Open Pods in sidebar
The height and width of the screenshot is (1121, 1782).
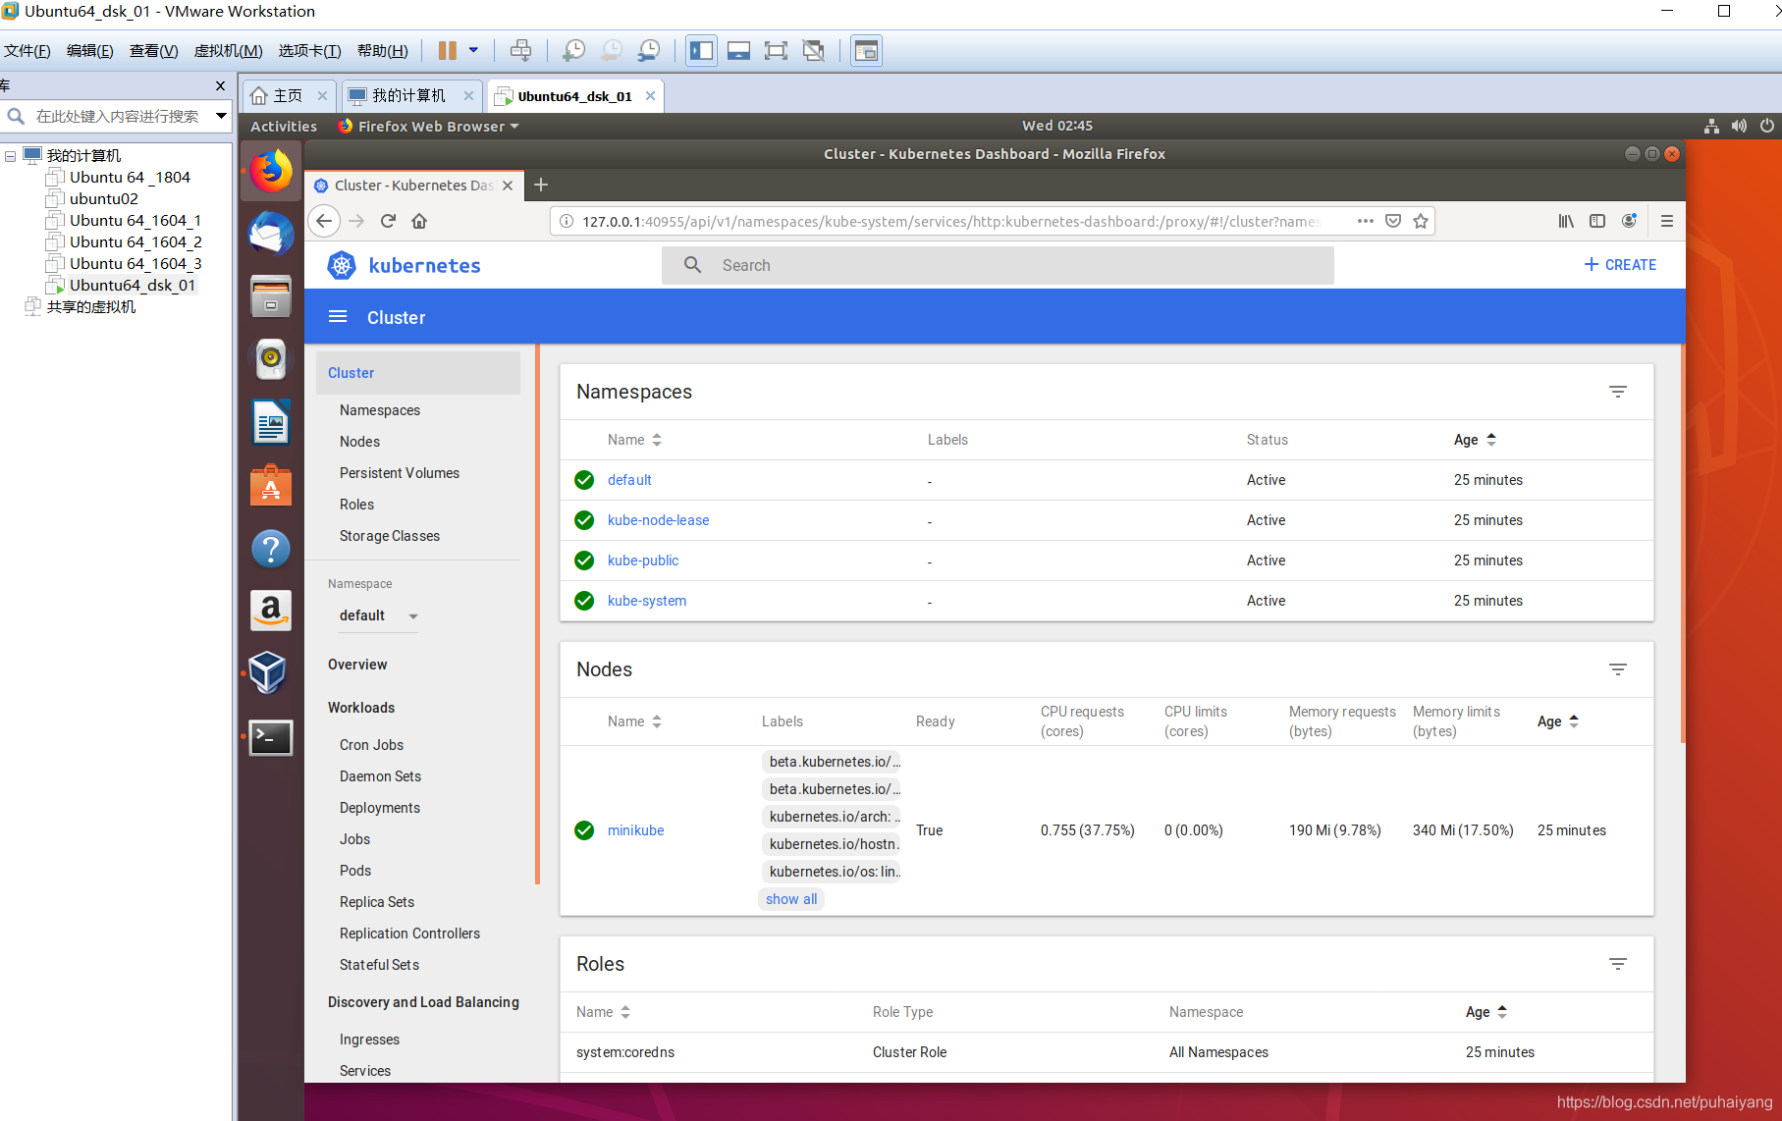tap(355, 871)
